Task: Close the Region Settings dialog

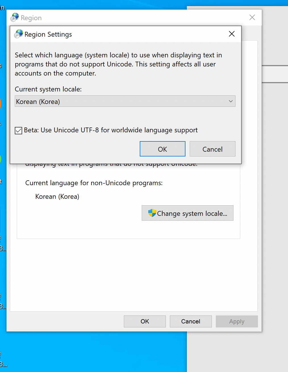Action: (232, 34)
